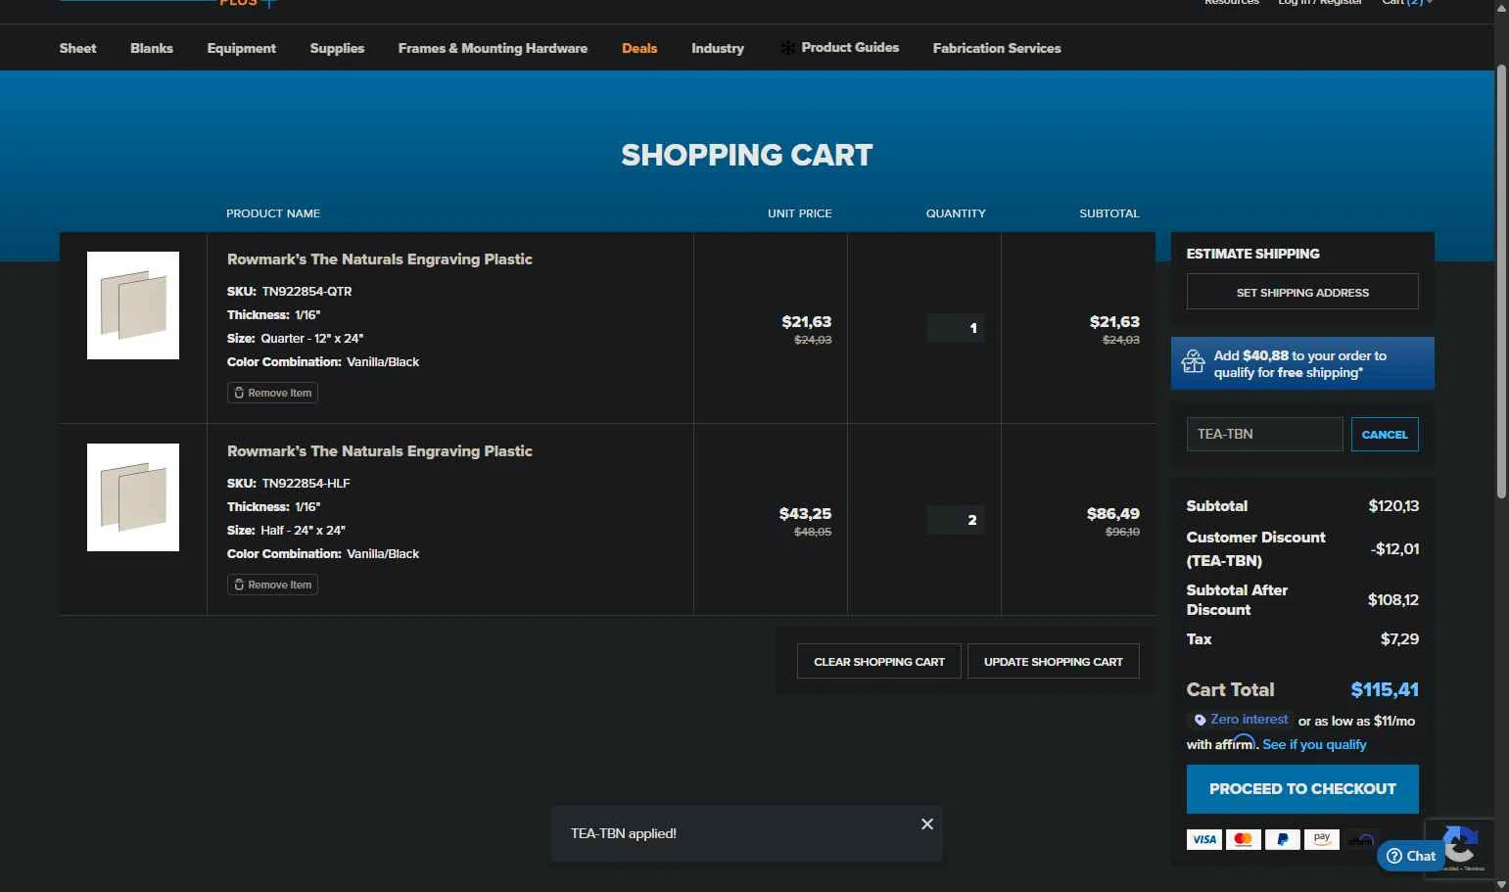Open the Blanks menu
The width and height of the screenshot is (1509, 892).
[x=152, y=48]
